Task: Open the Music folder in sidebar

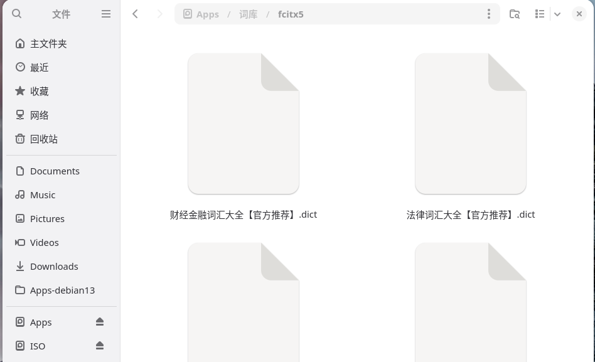Action: (62, 195)
